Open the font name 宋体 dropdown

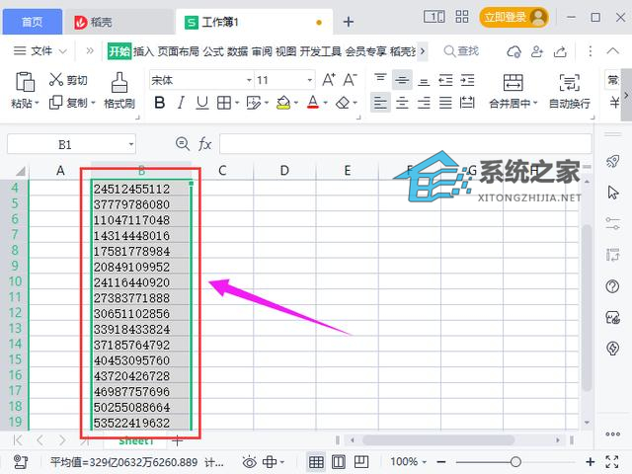[249, 80]
